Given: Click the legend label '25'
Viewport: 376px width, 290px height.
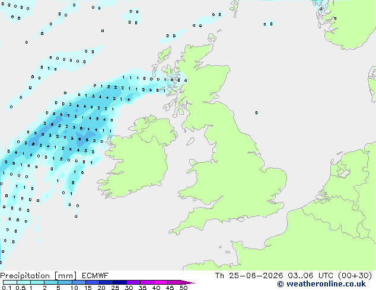Looking at the screenshot, I should pyautogui.click(x=115, y=288).
